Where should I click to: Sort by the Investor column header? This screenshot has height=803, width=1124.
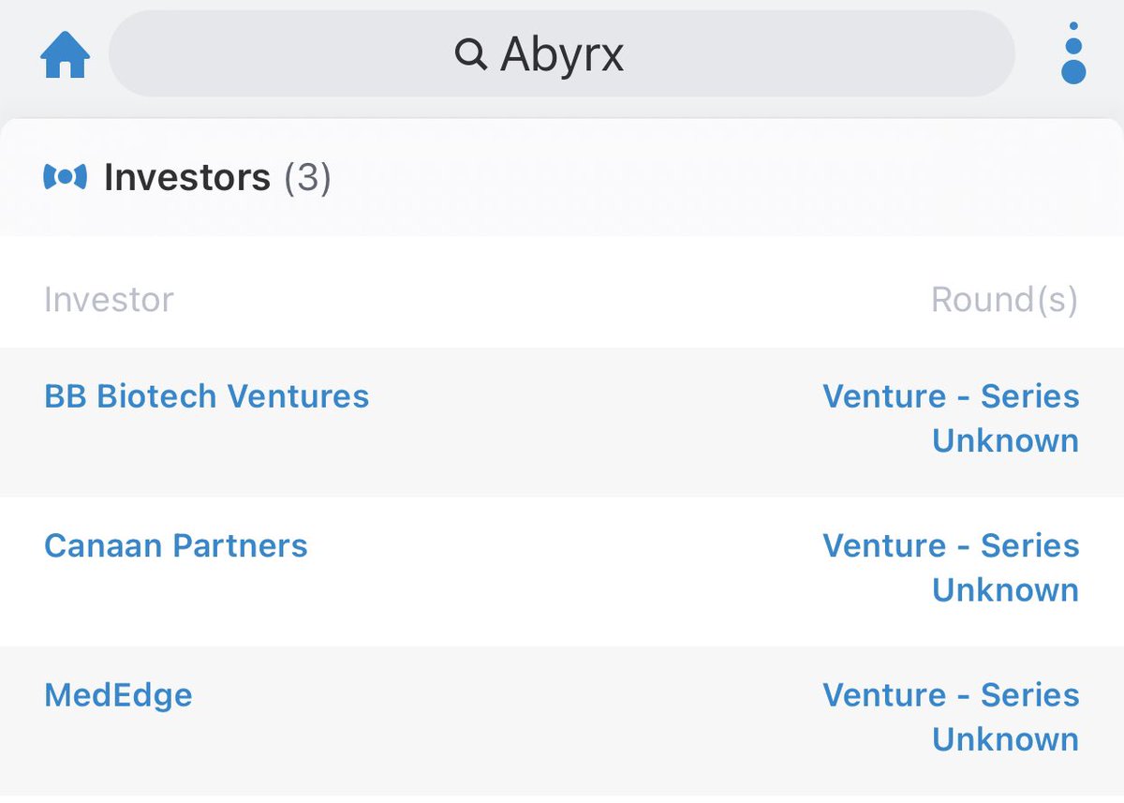point(109,300)
